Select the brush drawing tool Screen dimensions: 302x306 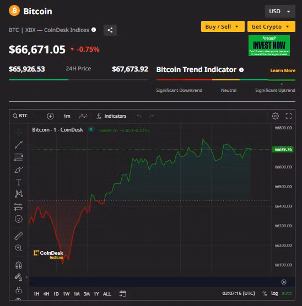(x=19, y=170)
